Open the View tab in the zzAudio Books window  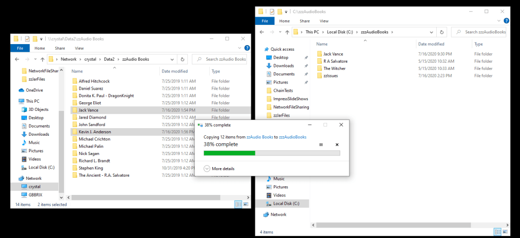coord(79,48)
